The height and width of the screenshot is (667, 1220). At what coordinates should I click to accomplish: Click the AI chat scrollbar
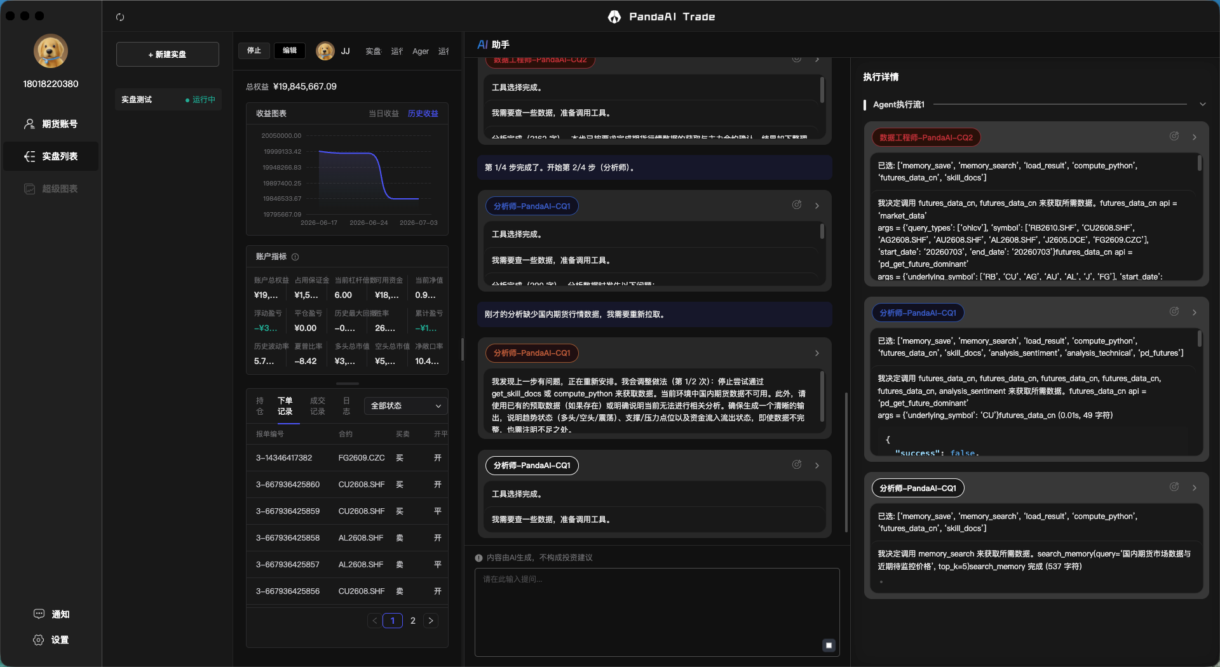[846, 462]
